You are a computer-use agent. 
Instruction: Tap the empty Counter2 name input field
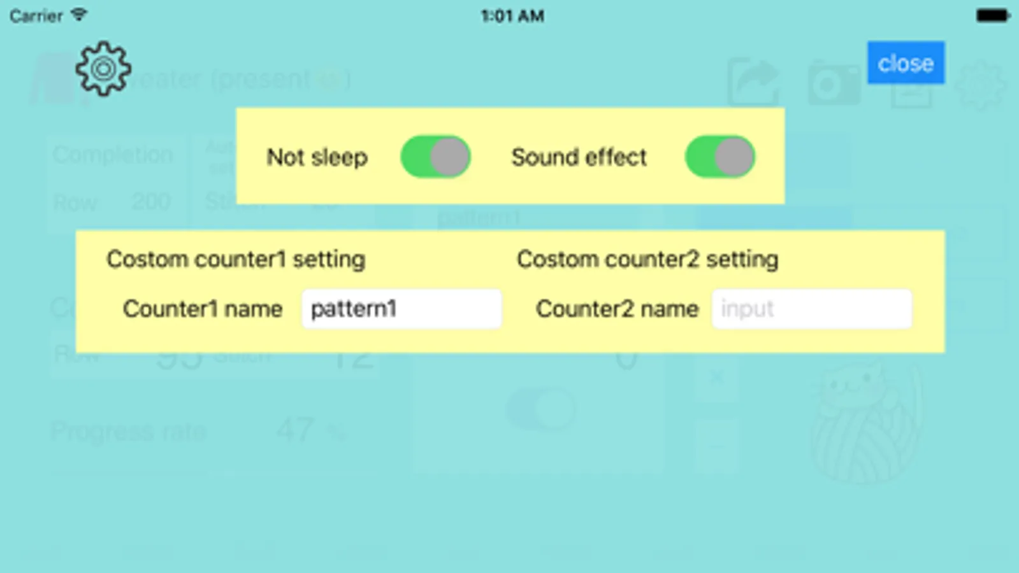811,309
